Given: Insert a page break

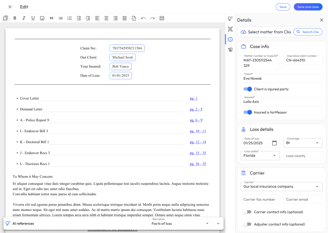Looking at the screenshot, I should [x=134, y=18].
